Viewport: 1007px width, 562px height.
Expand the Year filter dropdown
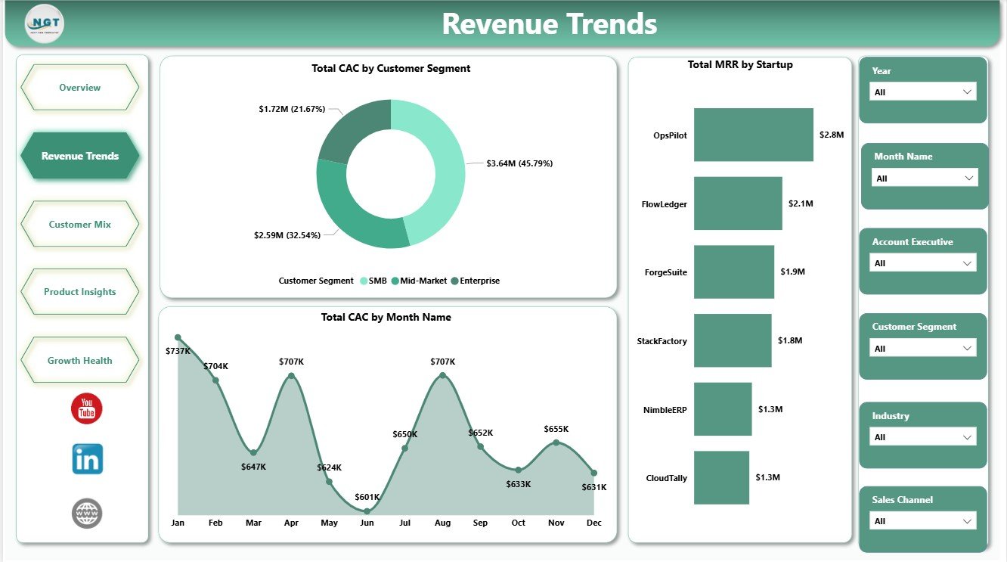click(x=922, y=92)
